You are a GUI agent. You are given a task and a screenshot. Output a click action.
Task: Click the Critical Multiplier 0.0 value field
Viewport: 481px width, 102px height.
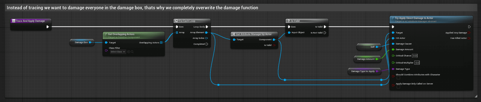tap(417, 63)
